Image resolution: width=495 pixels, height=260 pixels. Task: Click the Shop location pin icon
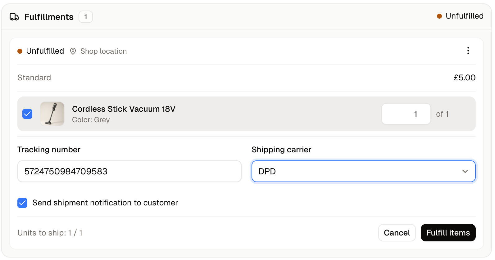[73, 51]
